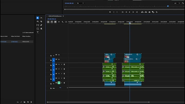Click the Lift button in monitor
The width and height of the screenshot is (185, 104).
tap(142, 12)
